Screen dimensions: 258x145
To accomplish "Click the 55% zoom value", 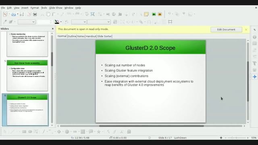I will [x=254, y=138].
